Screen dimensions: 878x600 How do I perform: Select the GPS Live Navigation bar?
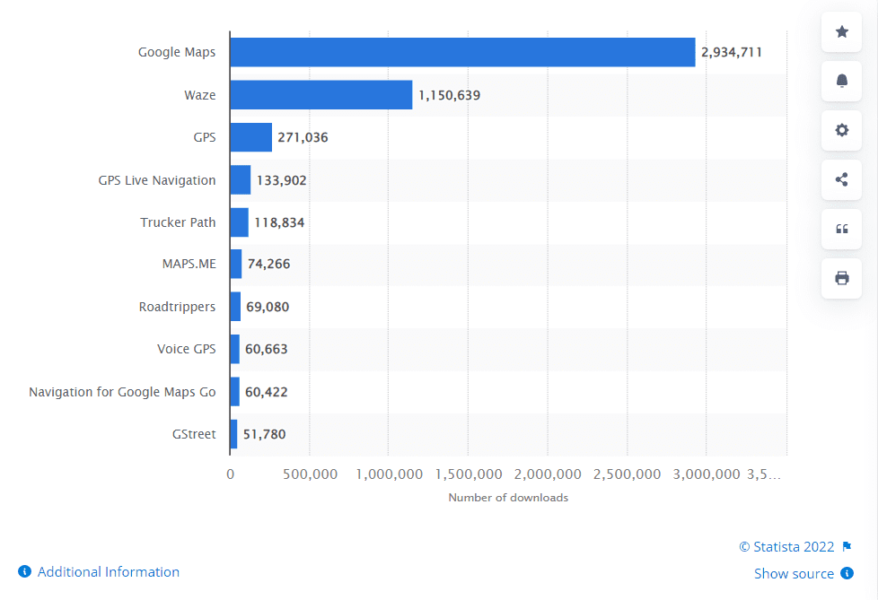pos(241,180)
